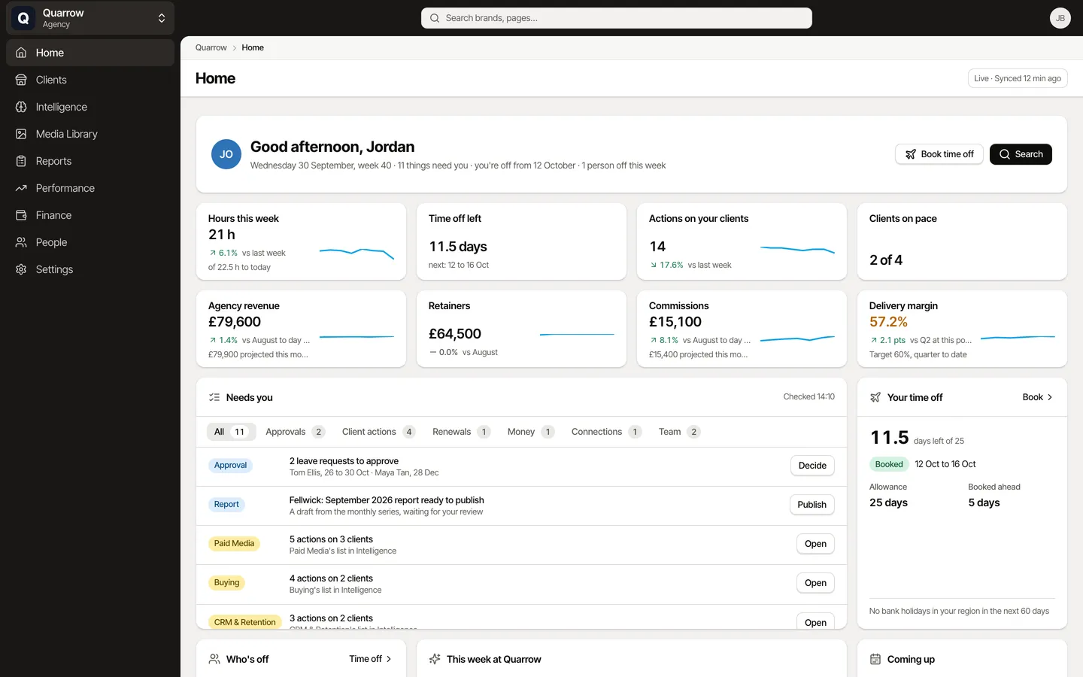Click the JO avatar in greeting card
Screen dimensions: 1083x677
tap(226, 154)
